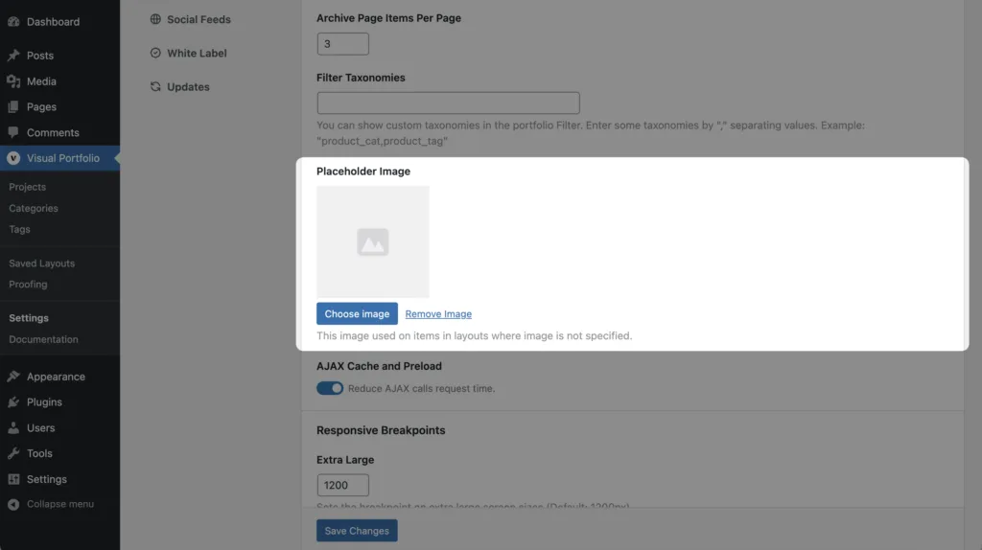Click the Remove Image link
The height and width of the screenshot is (550, 982).
coord(438,314)
